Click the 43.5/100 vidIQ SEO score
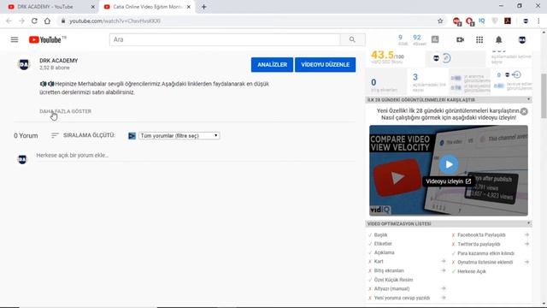Screen dimensions: 547x308 point(387,55)
